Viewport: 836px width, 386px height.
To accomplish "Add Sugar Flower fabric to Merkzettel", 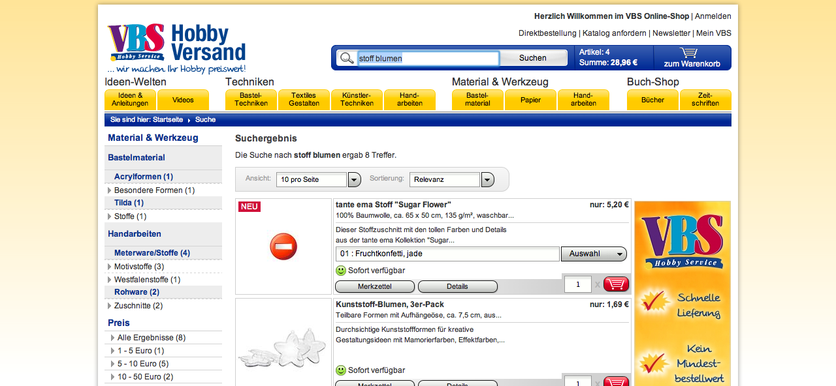I will 374,286.
